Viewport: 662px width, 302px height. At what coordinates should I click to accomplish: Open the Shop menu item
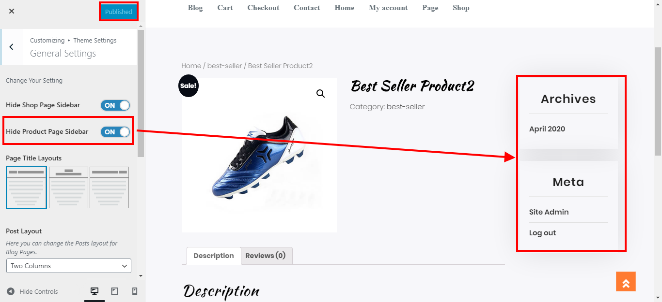click(461, 8)
